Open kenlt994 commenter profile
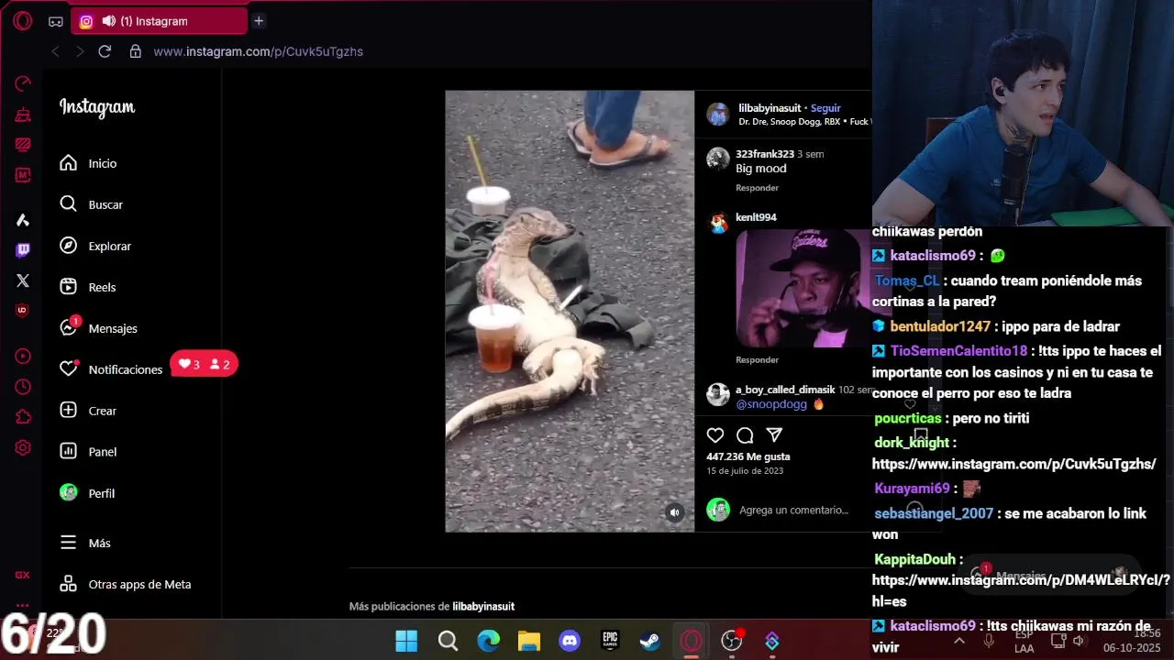 pos(756,217)
